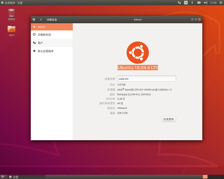
Task: Click the GNOME version 3.28.2
Action: 121,99
